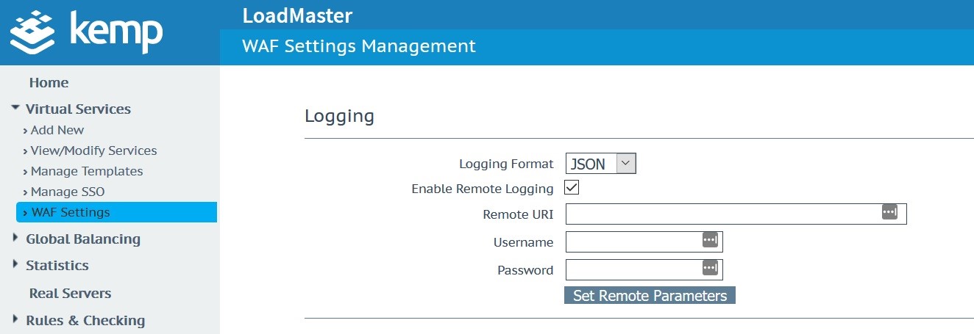Open the Logging Format dropdown
Viewport: 974px width, 334px height.
tap(600, 164)
